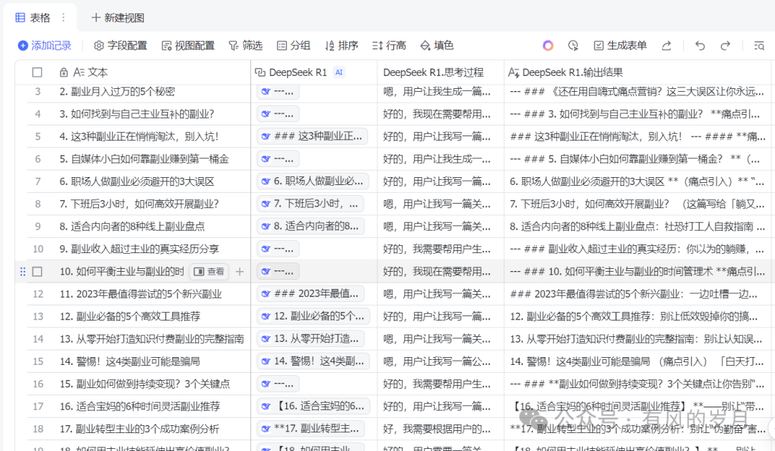The height and width of the screenshot is (451, 775).
Task: Select output cell '8. 适合内向者的8种线上副业盘点: 社恐打工人...'
Action: [638, 227]
